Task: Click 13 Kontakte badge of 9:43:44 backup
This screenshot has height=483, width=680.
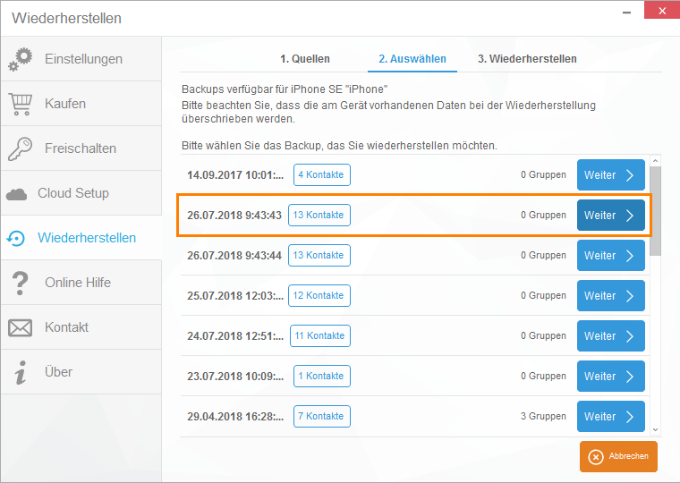Action: (319, 256)
